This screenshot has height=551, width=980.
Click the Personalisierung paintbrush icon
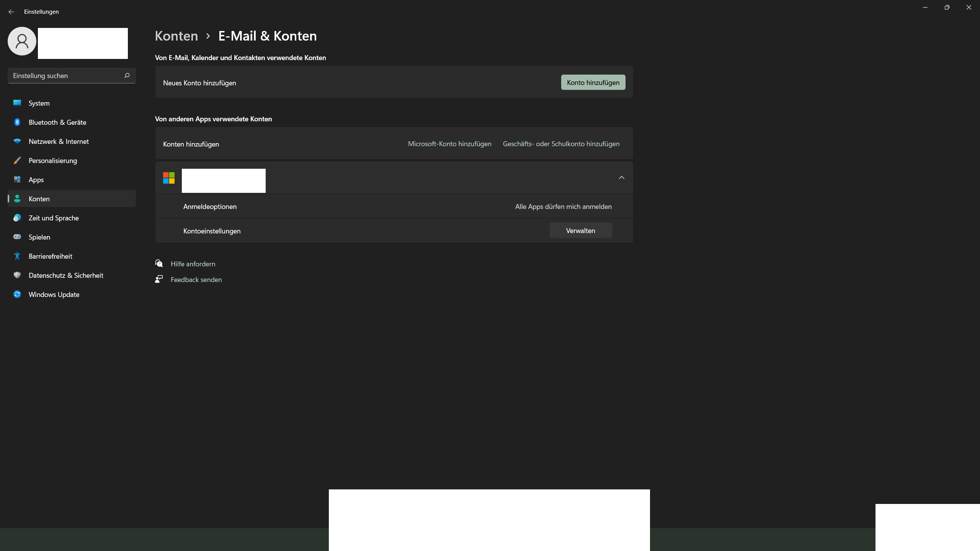17,160
